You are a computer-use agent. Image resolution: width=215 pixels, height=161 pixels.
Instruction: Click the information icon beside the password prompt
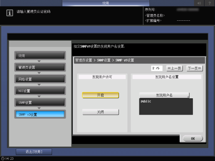pos(10,13)
